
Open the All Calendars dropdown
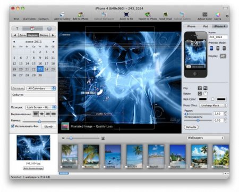tap(41, 88)
